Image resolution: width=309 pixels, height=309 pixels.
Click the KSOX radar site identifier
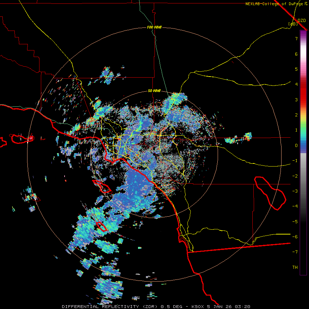pos(198,307)
